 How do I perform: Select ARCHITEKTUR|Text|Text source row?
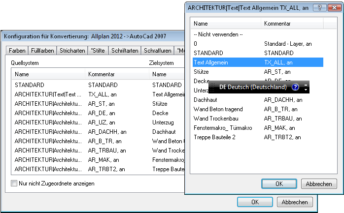[x=98, y=94]
